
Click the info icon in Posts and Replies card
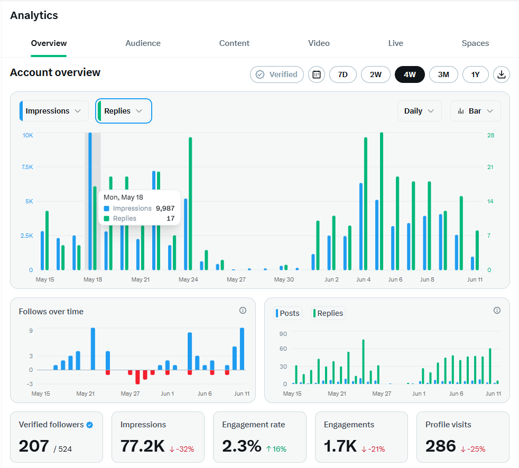click(x=497, y=310)
